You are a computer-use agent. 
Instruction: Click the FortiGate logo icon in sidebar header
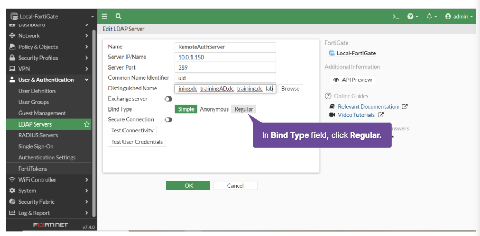tap(14, 16)
